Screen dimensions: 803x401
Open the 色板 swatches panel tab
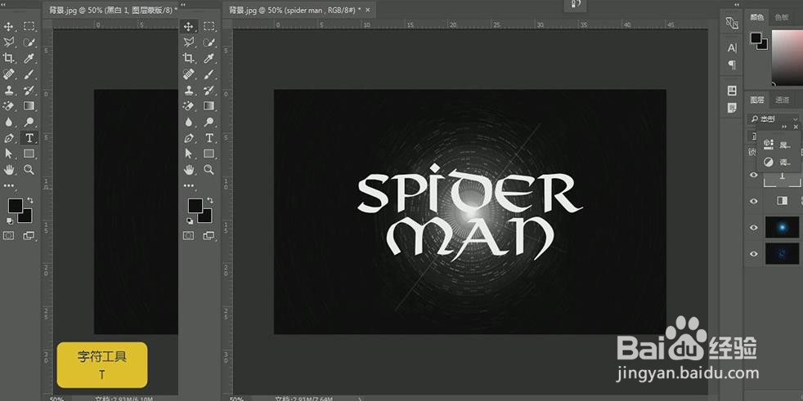click(782, 17)
